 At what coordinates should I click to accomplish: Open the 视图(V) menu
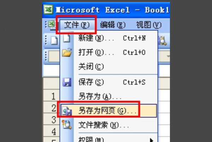[x=149, y=25]
